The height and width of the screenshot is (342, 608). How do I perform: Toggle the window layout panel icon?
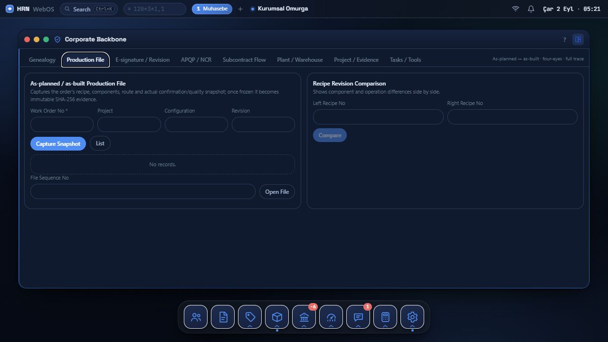point(578,39)
